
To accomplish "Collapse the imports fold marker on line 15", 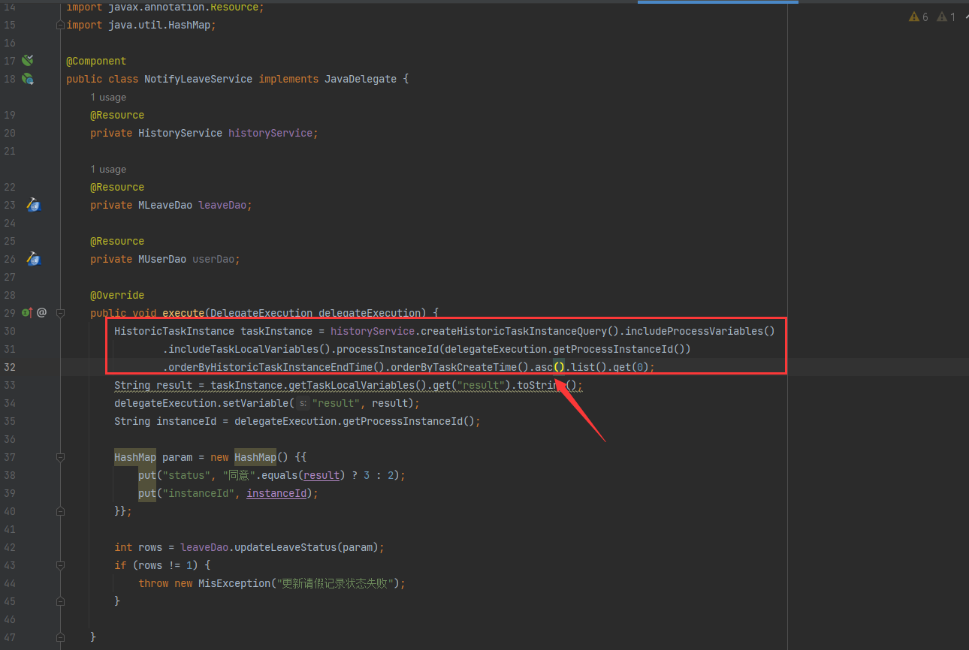I will pyautogui.click(x=60, y=25).
